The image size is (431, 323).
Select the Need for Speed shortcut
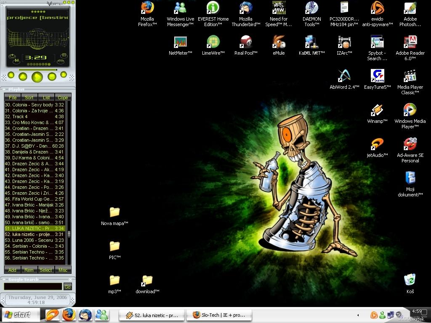pyautogui.click(x=279, y=14)
